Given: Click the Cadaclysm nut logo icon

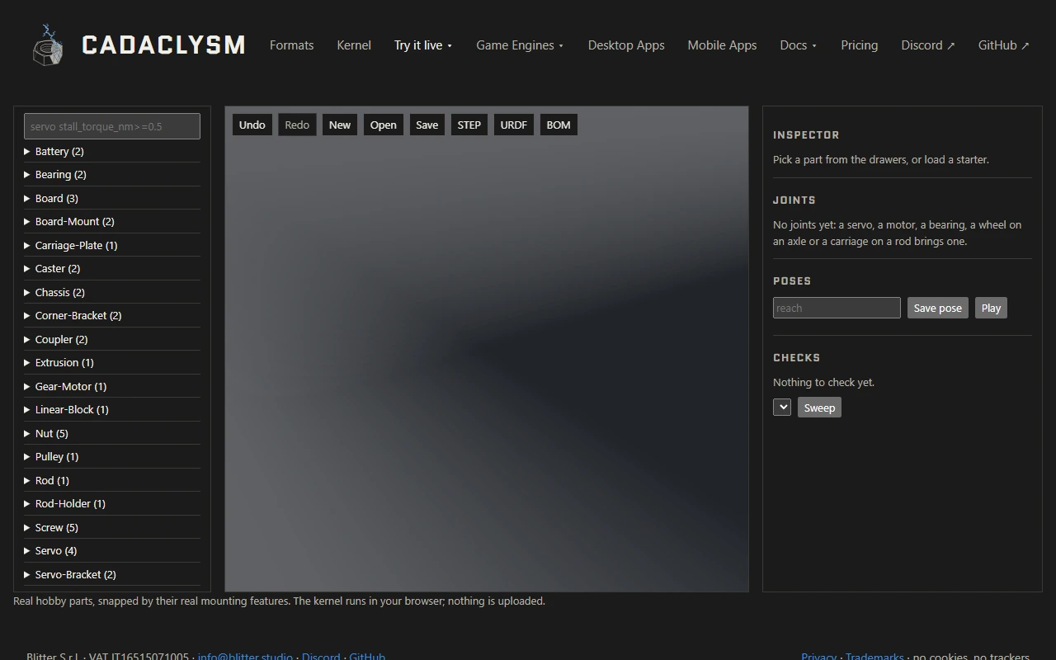Looking at the screenshot, I should (48, 45).
